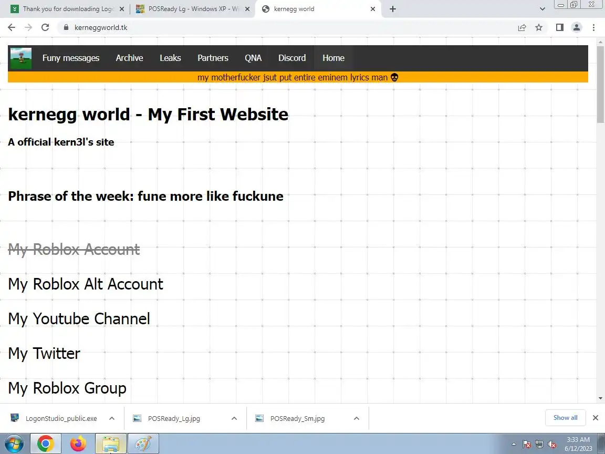Go to the Leaks page
The width and height of the screenshot is (605, 454).
coord(170,58)
